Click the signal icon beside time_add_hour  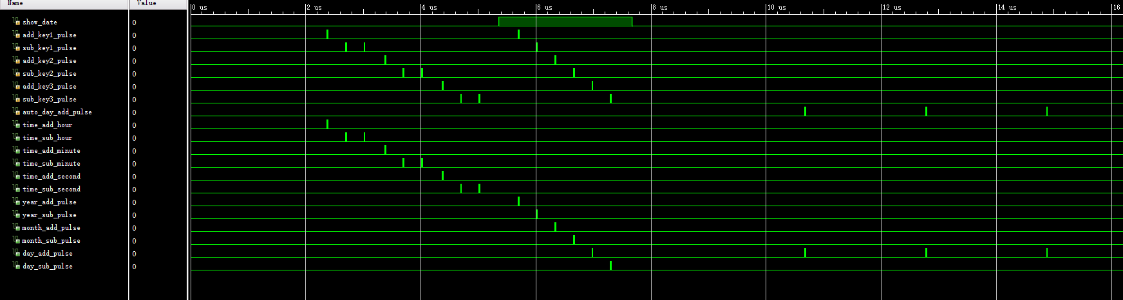pyautogui.click(x=16, y=125)
